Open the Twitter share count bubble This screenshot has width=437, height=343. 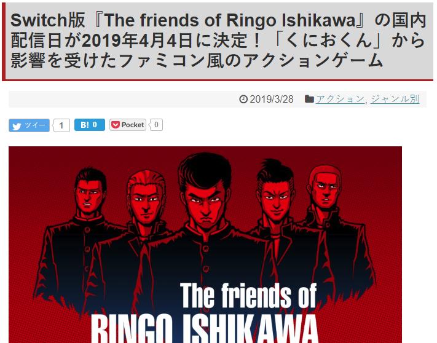point(61,125)
